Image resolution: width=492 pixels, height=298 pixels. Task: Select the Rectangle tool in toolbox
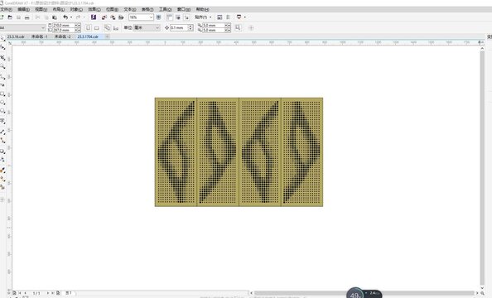pos(2,94)
